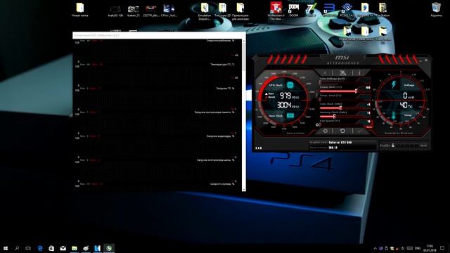This screenshot has height=253, width=450.
Task: Select the PCSX2 1.4.0 desktop shortcut
Action: click(x=347, y=10)
